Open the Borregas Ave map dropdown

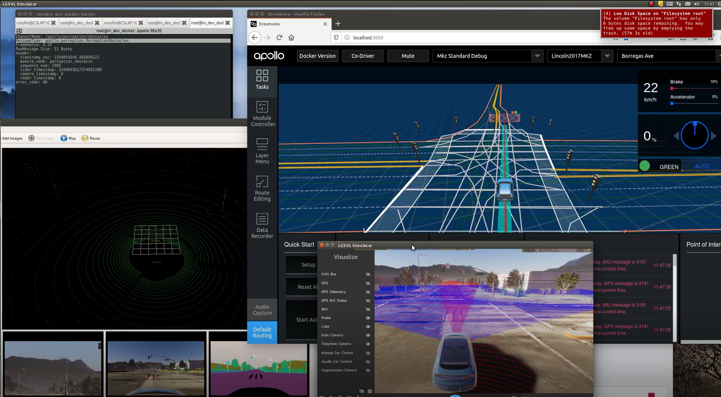[669, 56]
